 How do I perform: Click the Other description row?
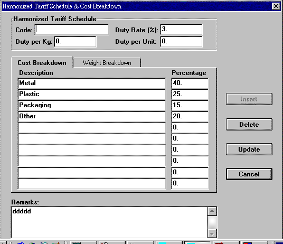click(x=92, y=117)
